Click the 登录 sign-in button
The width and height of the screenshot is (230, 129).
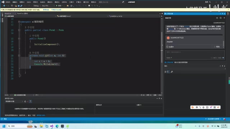pos(208,2)
